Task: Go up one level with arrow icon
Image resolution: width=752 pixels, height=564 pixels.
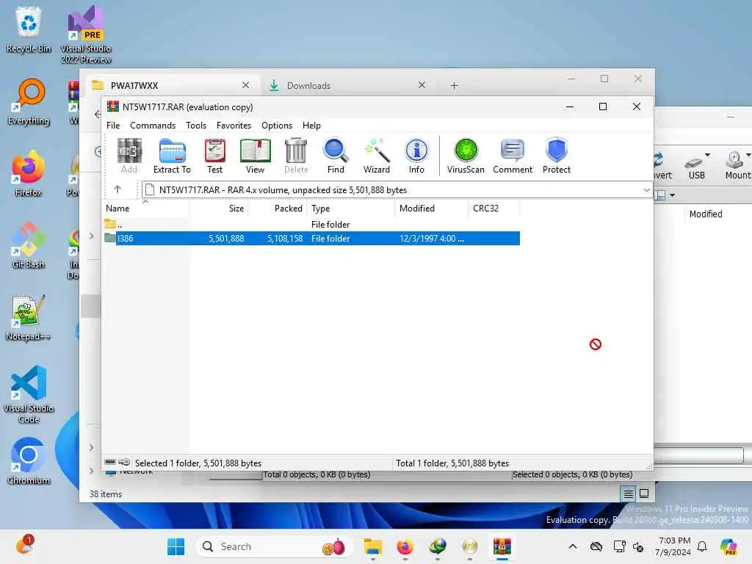Action: (x=117, y=189)
